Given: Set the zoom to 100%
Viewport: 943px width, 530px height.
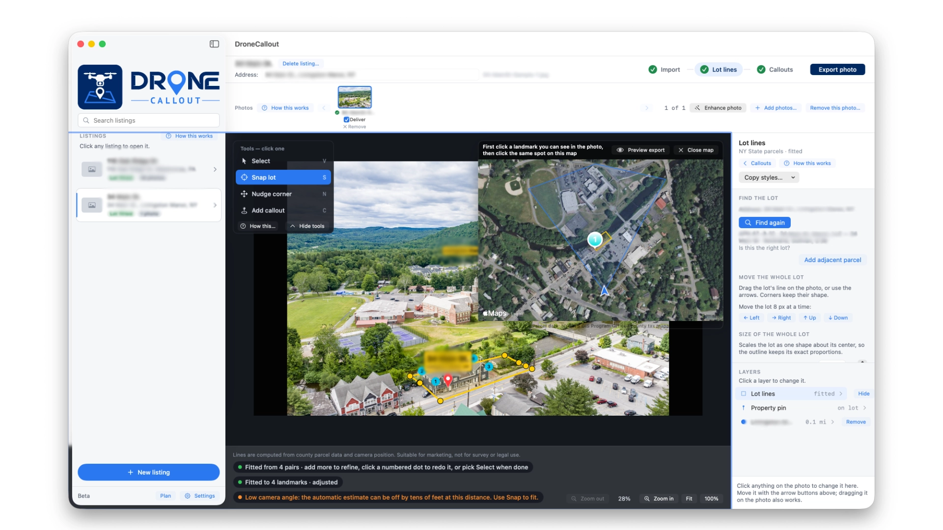Looking at the screenshot, I should click(711, 499).
